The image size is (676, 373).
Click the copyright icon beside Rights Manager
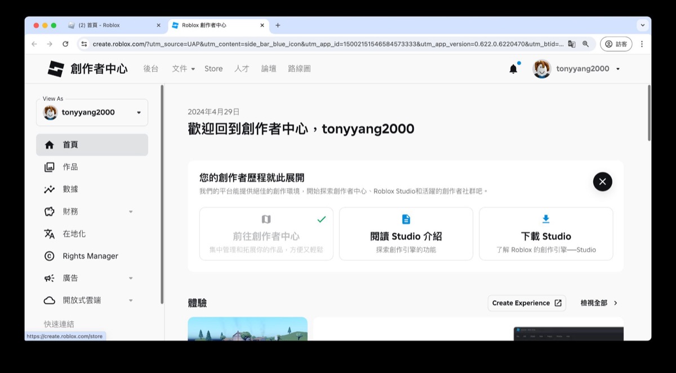click(50, 256)
